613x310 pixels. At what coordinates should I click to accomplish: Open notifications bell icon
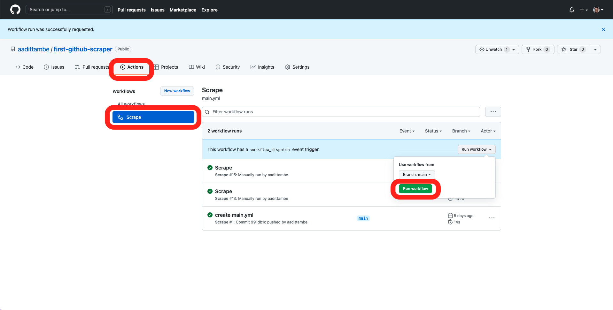click(572, 10)
